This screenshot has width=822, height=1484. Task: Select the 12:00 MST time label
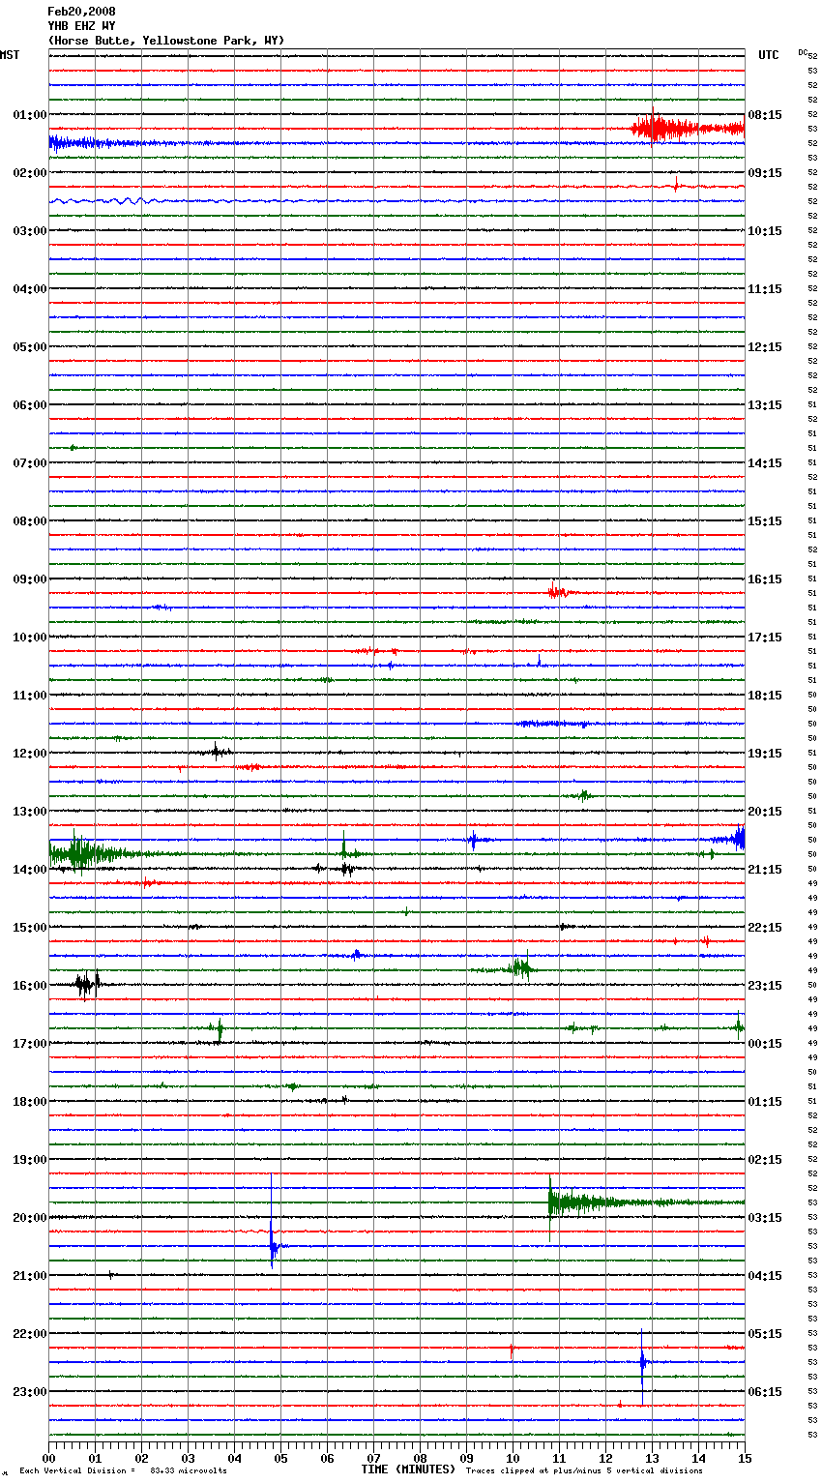[30, 754]
